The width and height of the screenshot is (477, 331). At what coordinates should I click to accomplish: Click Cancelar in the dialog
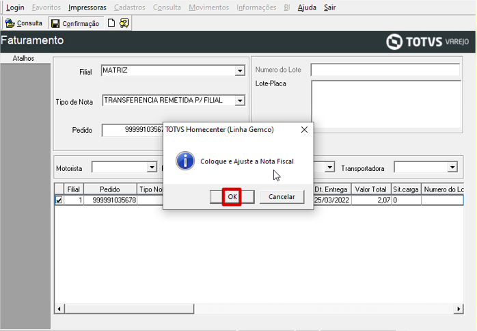coord(282,197)
